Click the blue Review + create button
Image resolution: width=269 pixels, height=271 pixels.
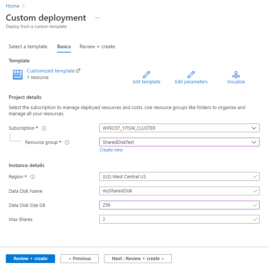point(30,259)
